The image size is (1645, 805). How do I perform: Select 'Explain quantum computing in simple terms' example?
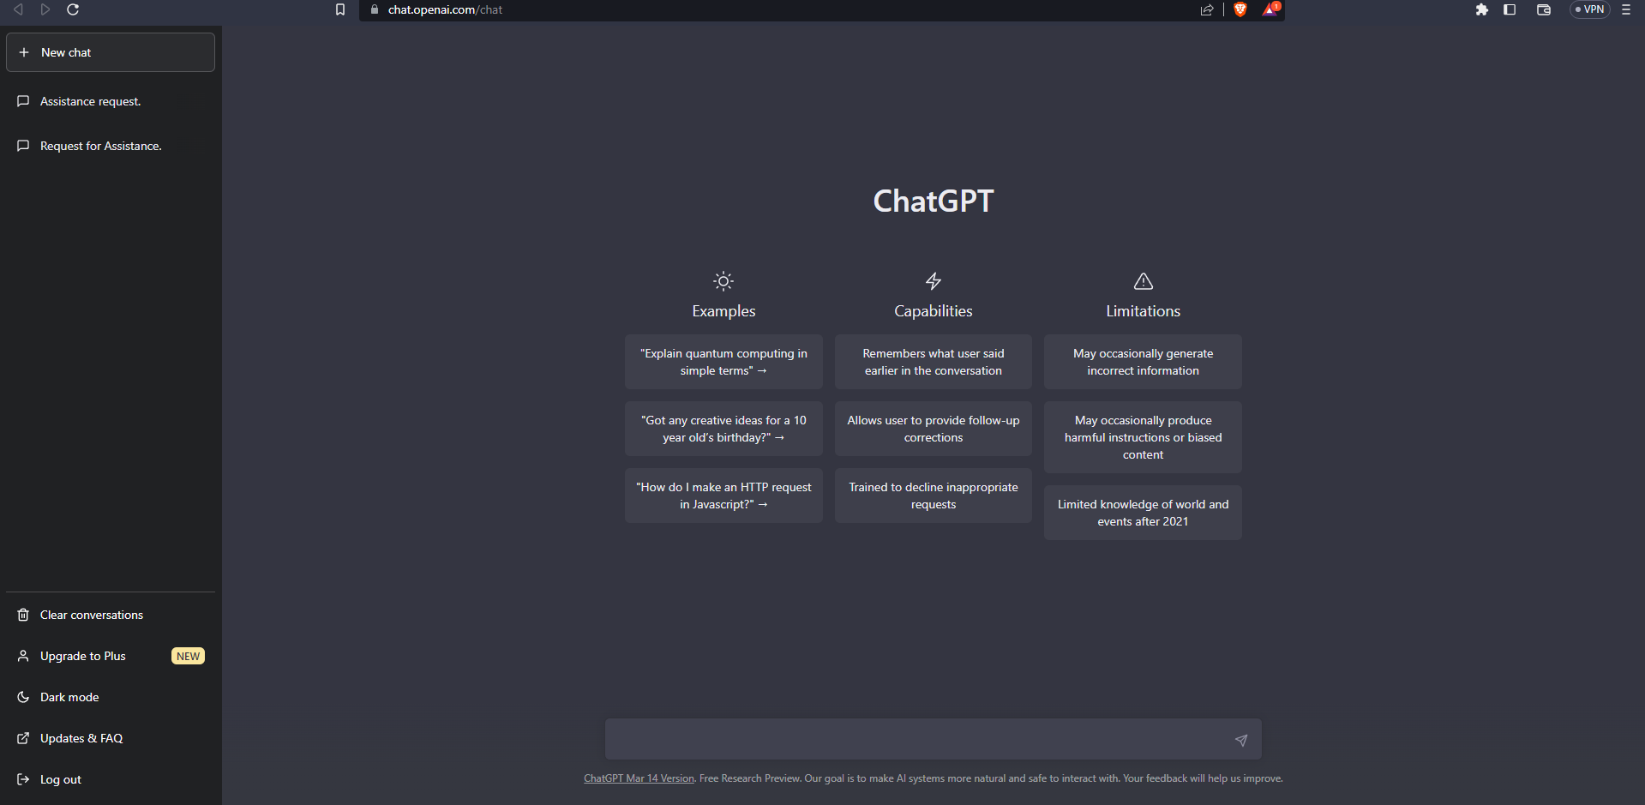[x=723, y=362]
